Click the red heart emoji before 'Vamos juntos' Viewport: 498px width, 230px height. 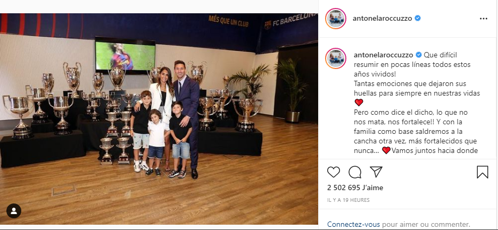(386, 150)
